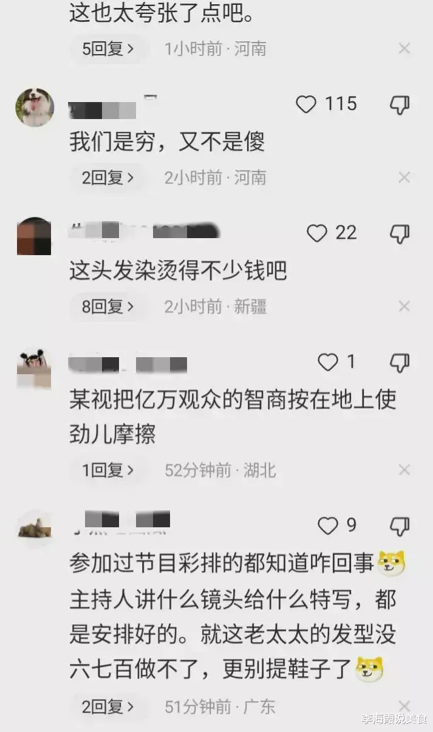This screenshot has height=732, width=433.
Task: Like the comment with 22 likes
Action: (x=316, y=233)
